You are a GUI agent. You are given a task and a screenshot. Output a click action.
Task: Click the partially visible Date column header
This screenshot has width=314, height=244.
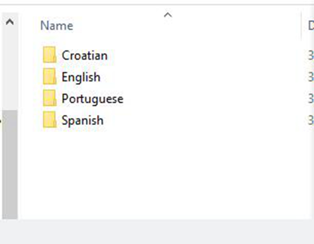click(310, 26)
